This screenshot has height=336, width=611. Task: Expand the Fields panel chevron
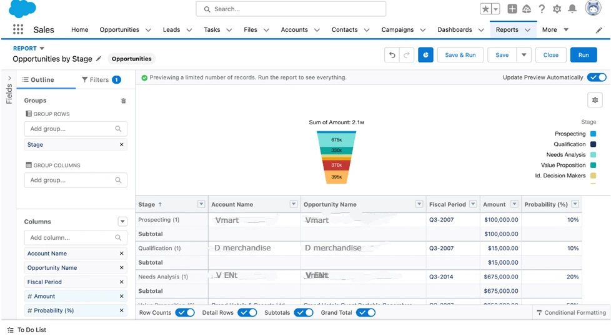(x=9, y=78)
